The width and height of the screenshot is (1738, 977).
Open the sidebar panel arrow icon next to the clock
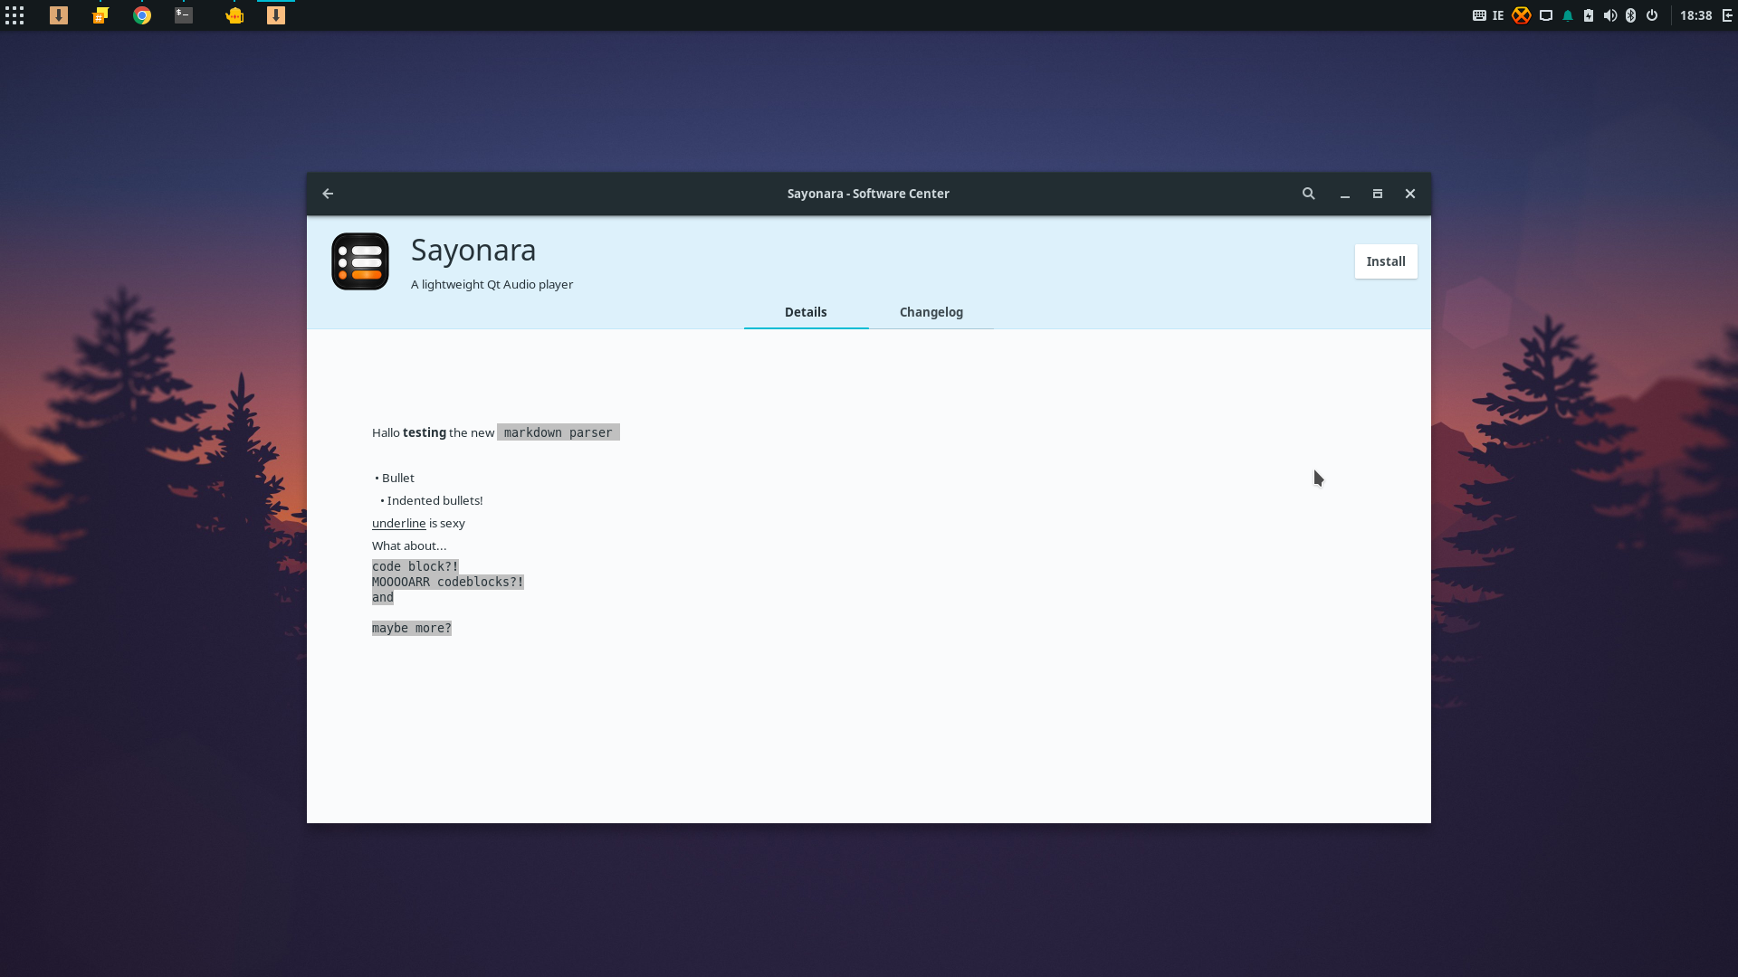[x=1727, y=15]
